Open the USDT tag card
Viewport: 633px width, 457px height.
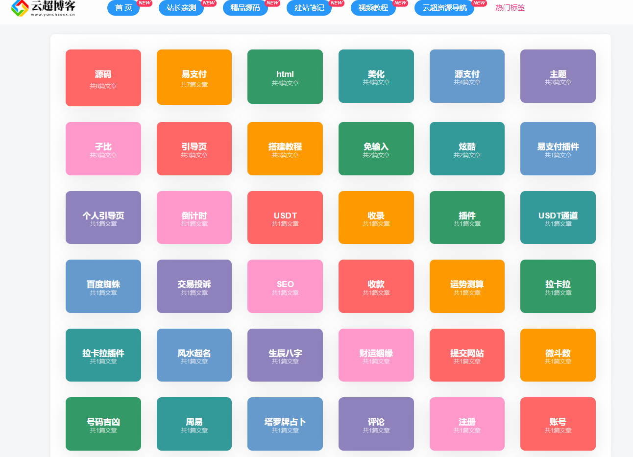tap(285, 217)
